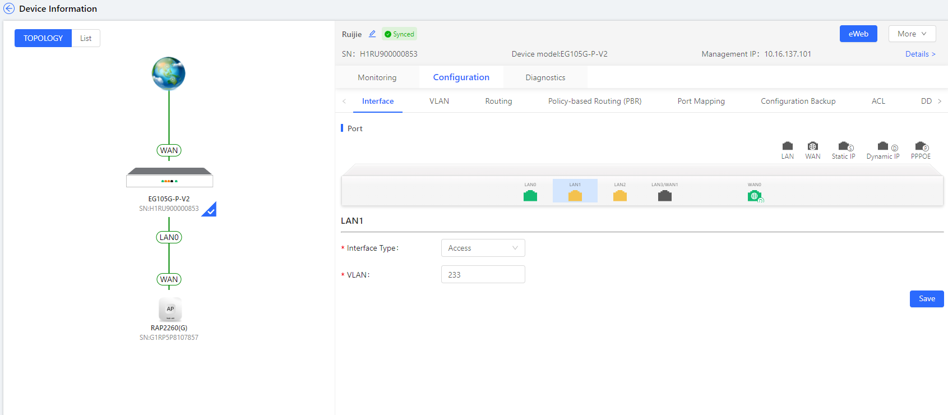Click the Dynamic IP legend icon
The image size is (948, 415).
click(887, 146)
